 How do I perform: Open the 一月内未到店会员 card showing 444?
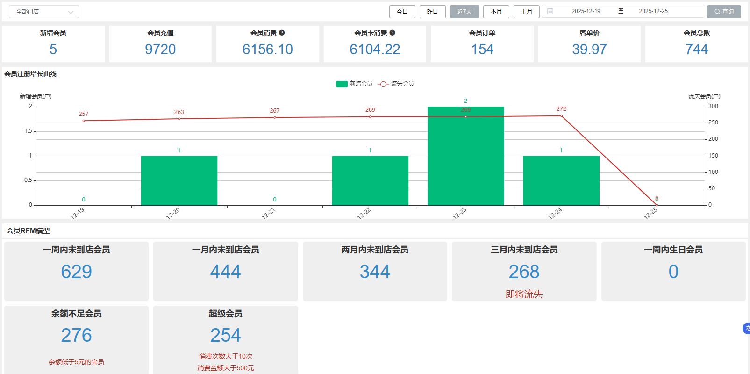(x=226, y=271)
